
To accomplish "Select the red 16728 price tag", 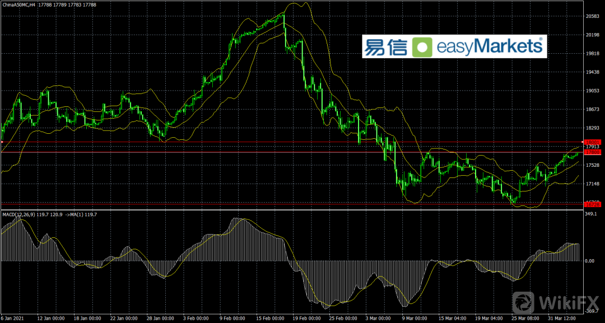I will (x=592, y=204).
